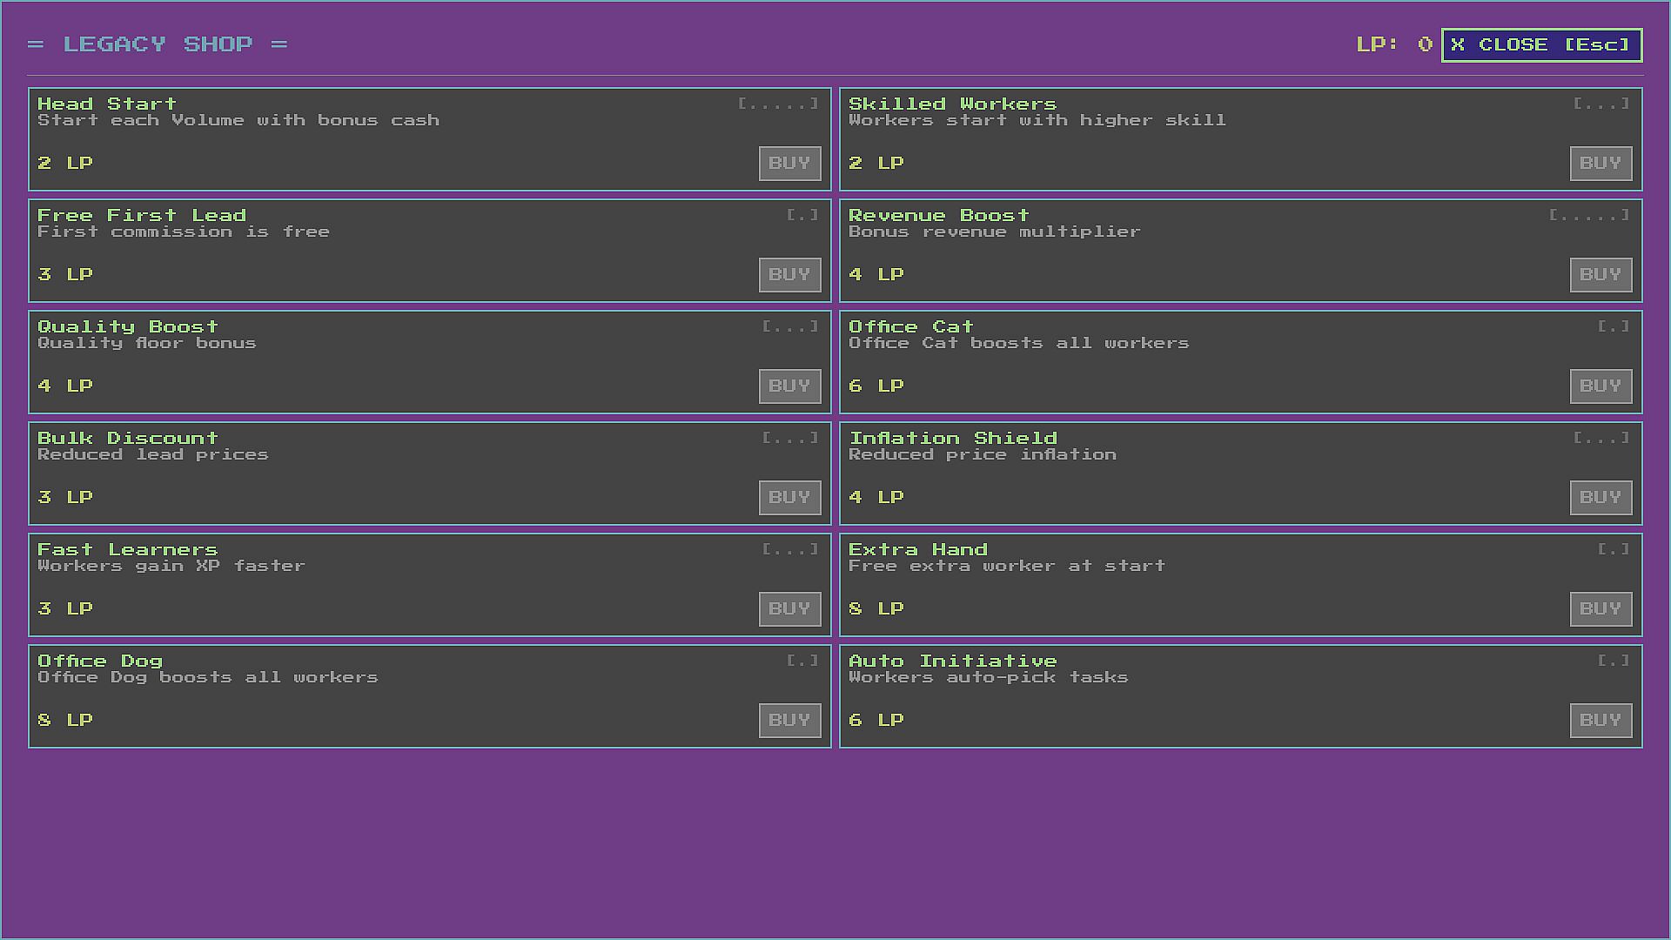Select the Free First Lead title

coord(142,215)
